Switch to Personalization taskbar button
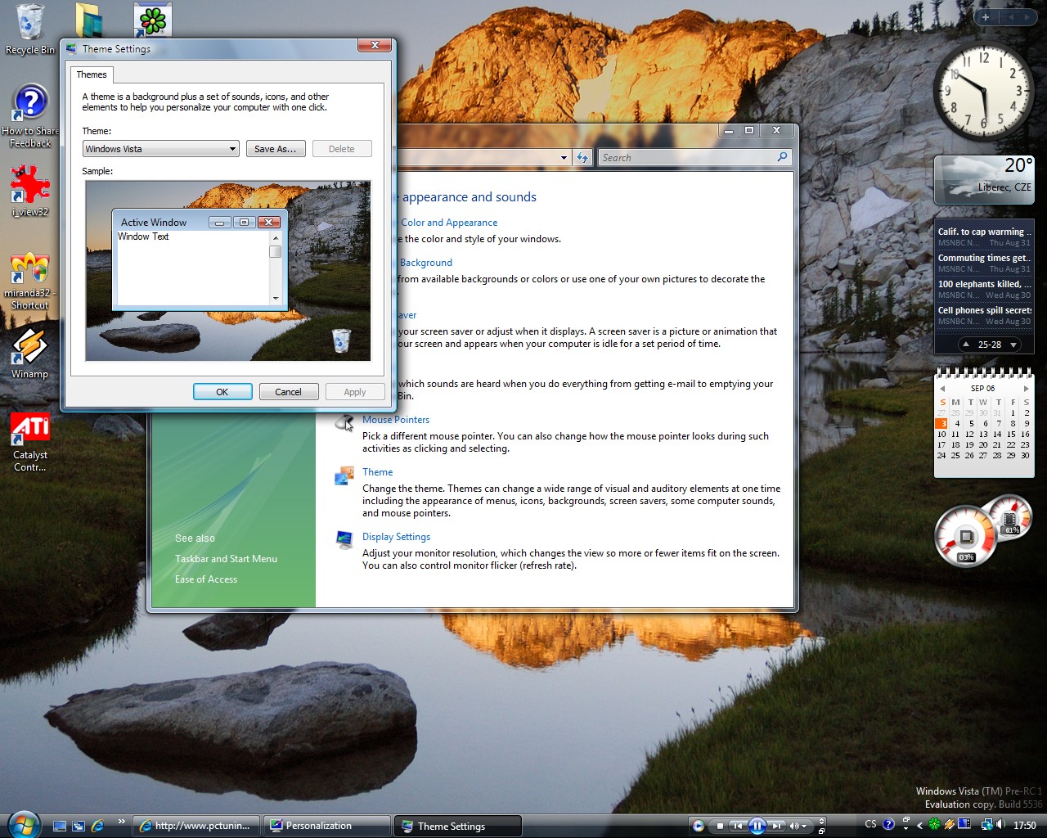The height and width of the screenshot is (838, 1047). pyautogui.click(x=327, y=826)
